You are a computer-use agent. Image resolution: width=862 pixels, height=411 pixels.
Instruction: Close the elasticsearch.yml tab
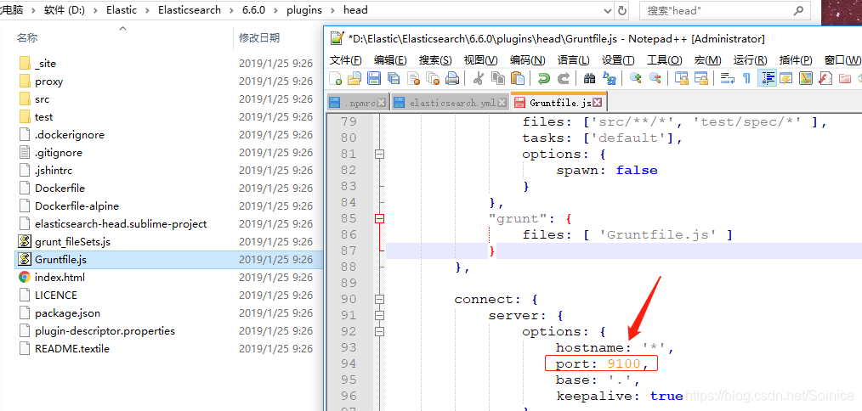(501, 103)
